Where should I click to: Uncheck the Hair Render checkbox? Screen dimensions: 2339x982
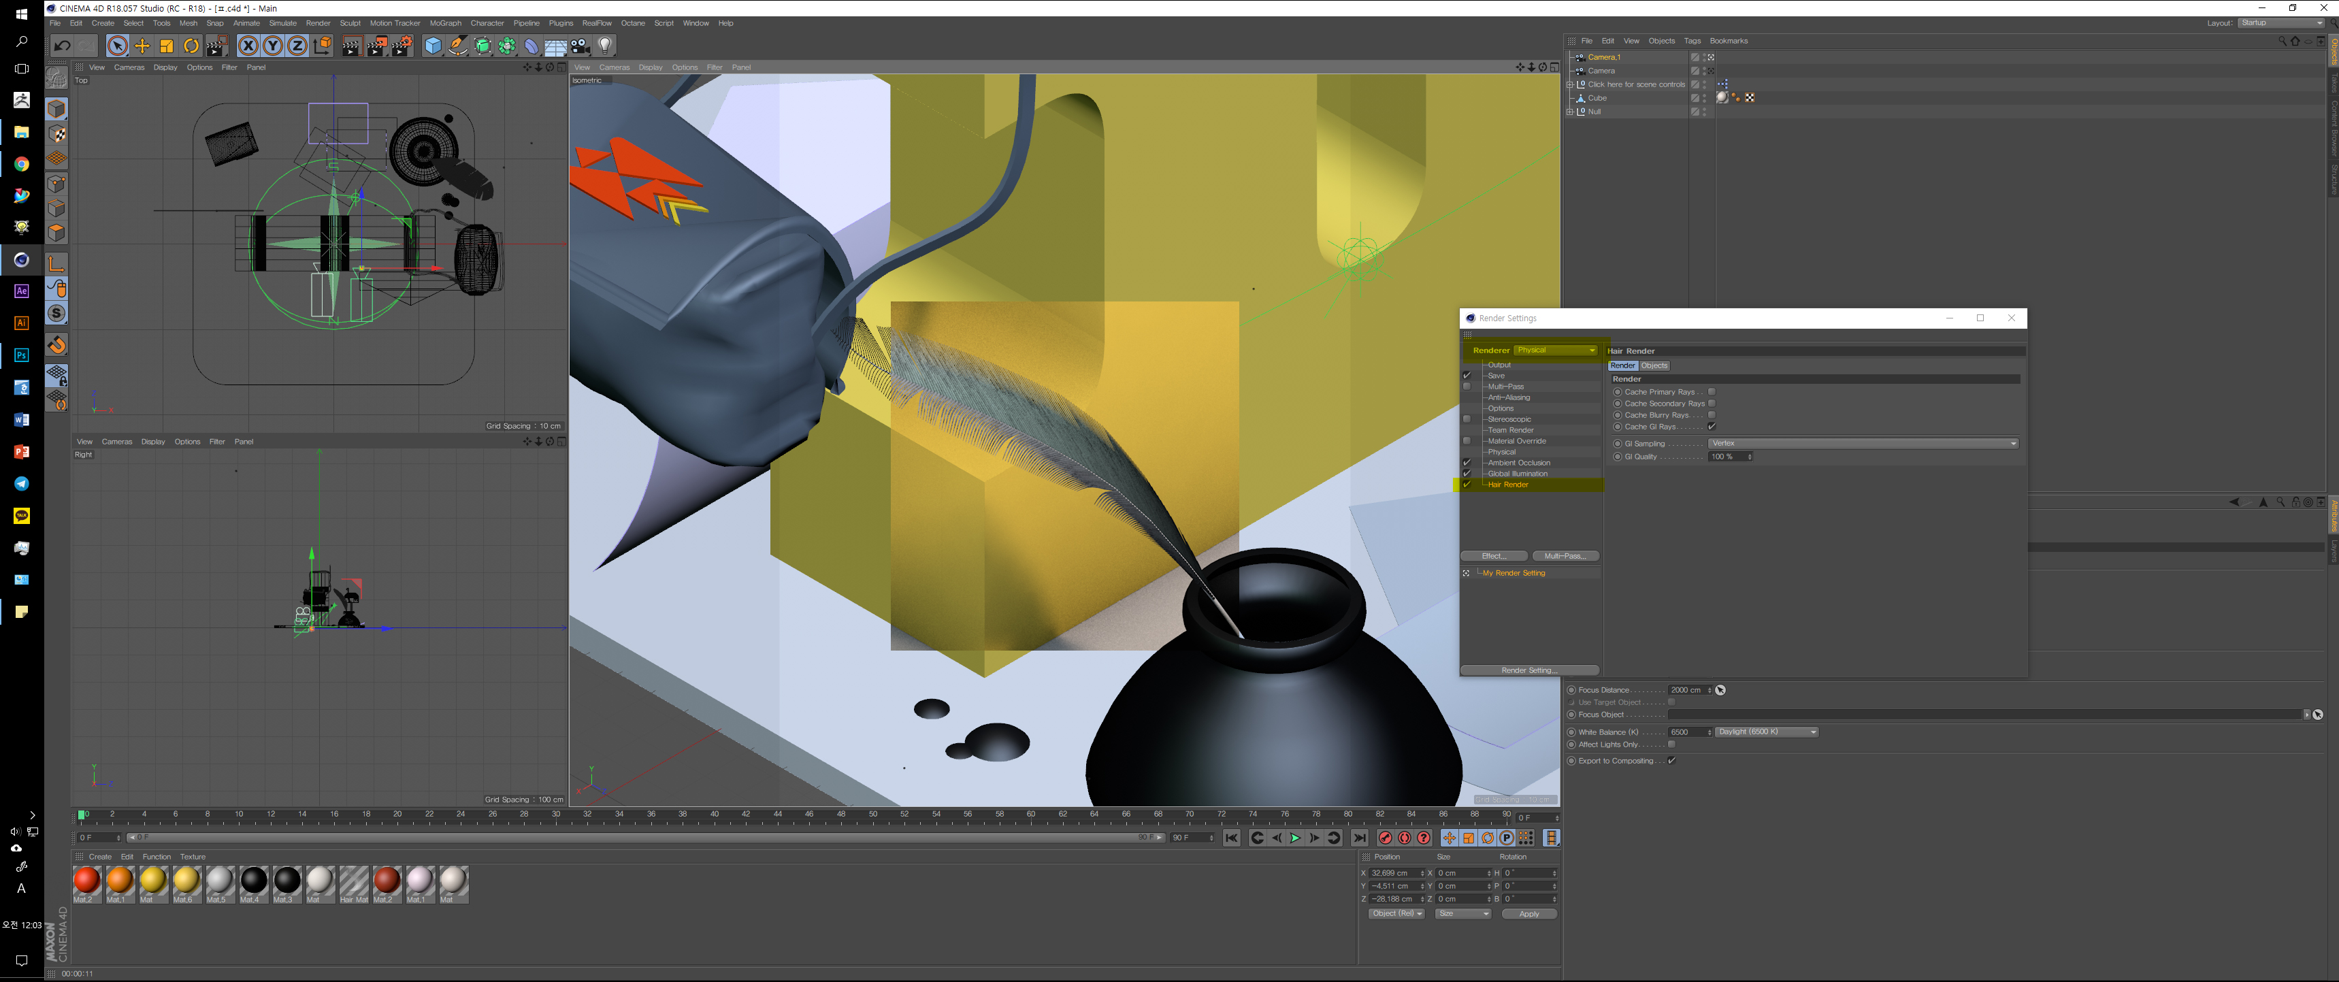tap(1467, 485)
